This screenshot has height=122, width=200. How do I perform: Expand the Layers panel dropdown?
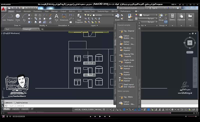tap(94, 25)
